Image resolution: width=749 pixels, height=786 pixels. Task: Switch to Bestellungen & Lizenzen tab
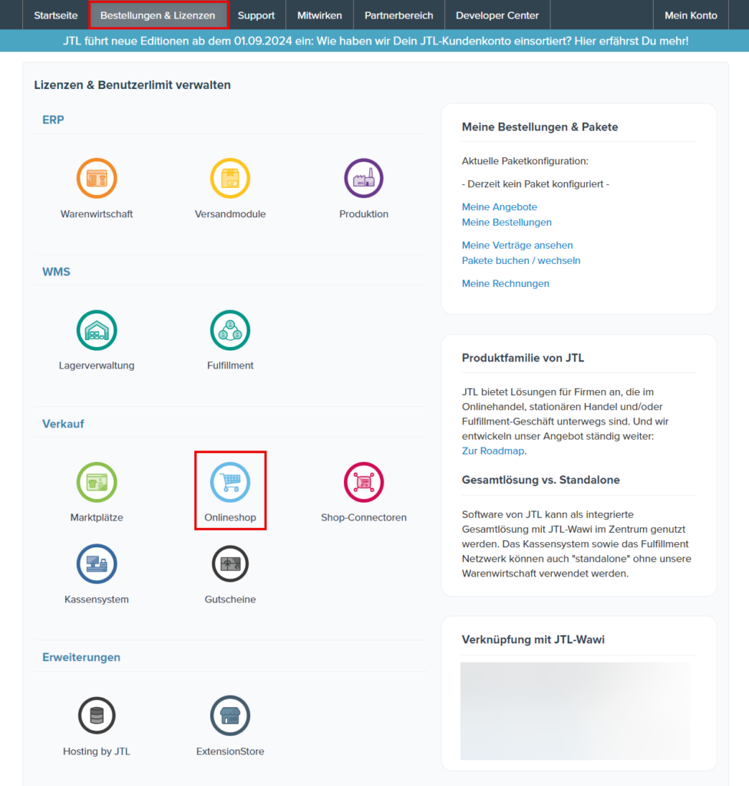157,15
